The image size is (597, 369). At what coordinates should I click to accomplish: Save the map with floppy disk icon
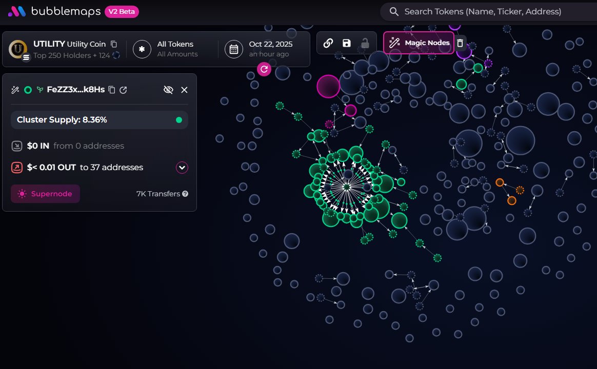347,43
